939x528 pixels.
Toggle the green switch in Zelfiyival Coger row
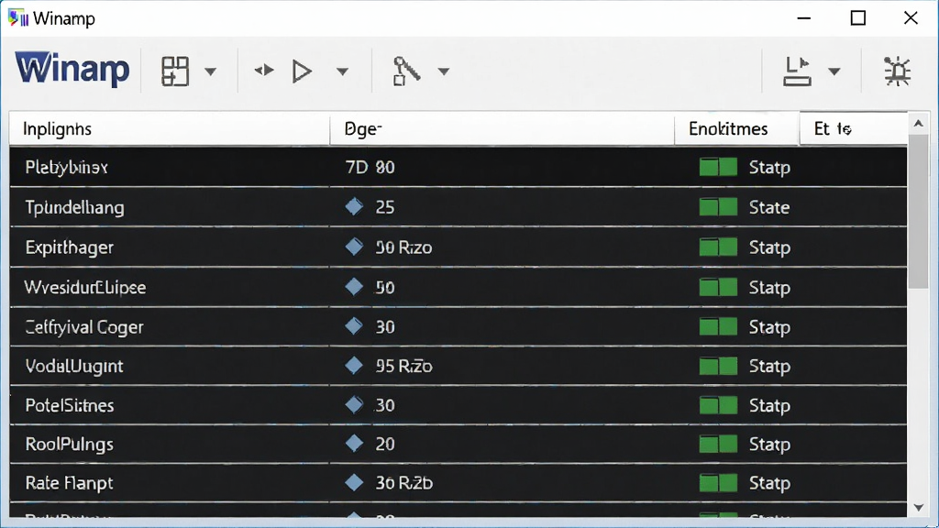(718, 327)
